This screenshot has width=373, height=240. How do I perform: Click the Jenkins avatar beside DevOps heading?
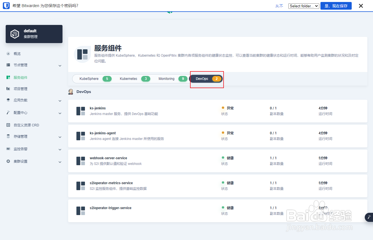[71, 92]
